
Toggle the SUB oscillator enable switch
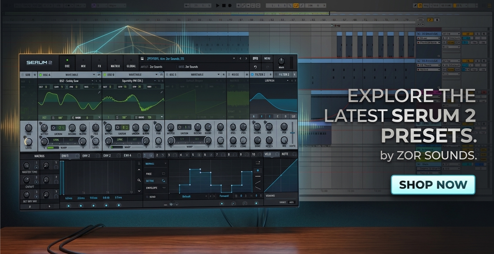[23, 75]
